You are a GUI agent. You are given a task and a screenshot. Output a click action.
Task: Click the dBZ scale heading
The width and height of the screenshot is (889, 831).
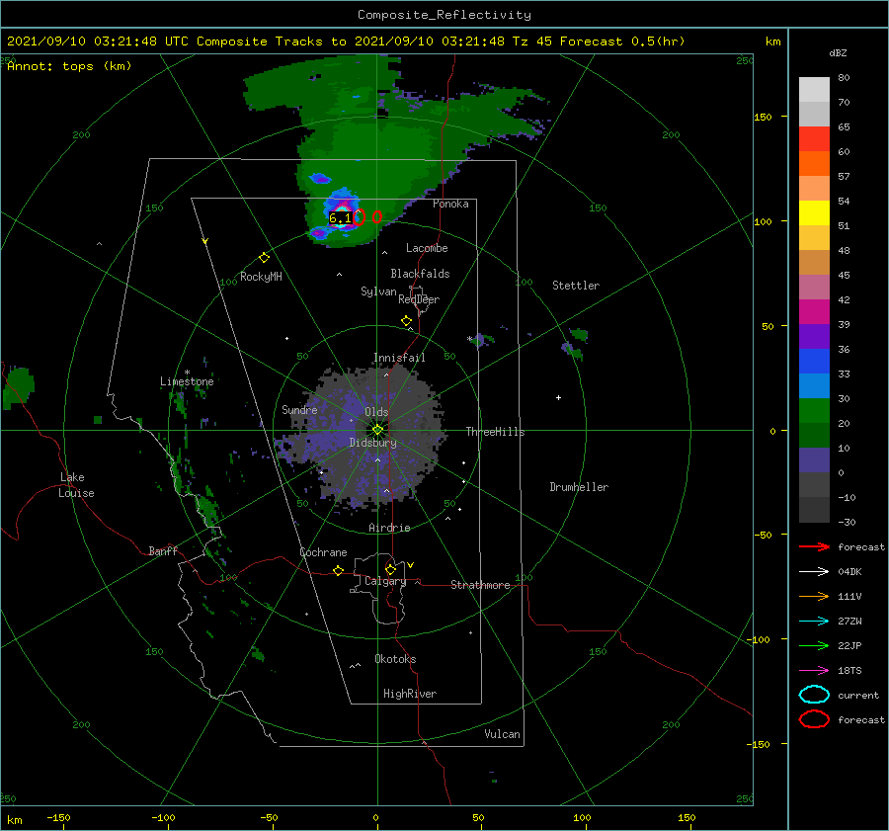pyautogui.click(x=838, y=52)
